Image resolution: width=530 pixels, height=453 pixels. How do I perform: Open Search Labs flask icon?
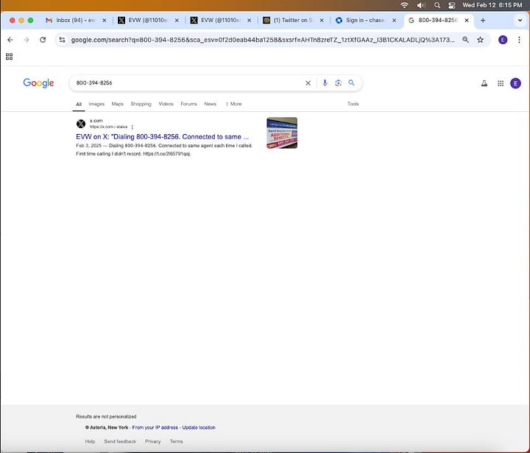[x=484, y=83]
